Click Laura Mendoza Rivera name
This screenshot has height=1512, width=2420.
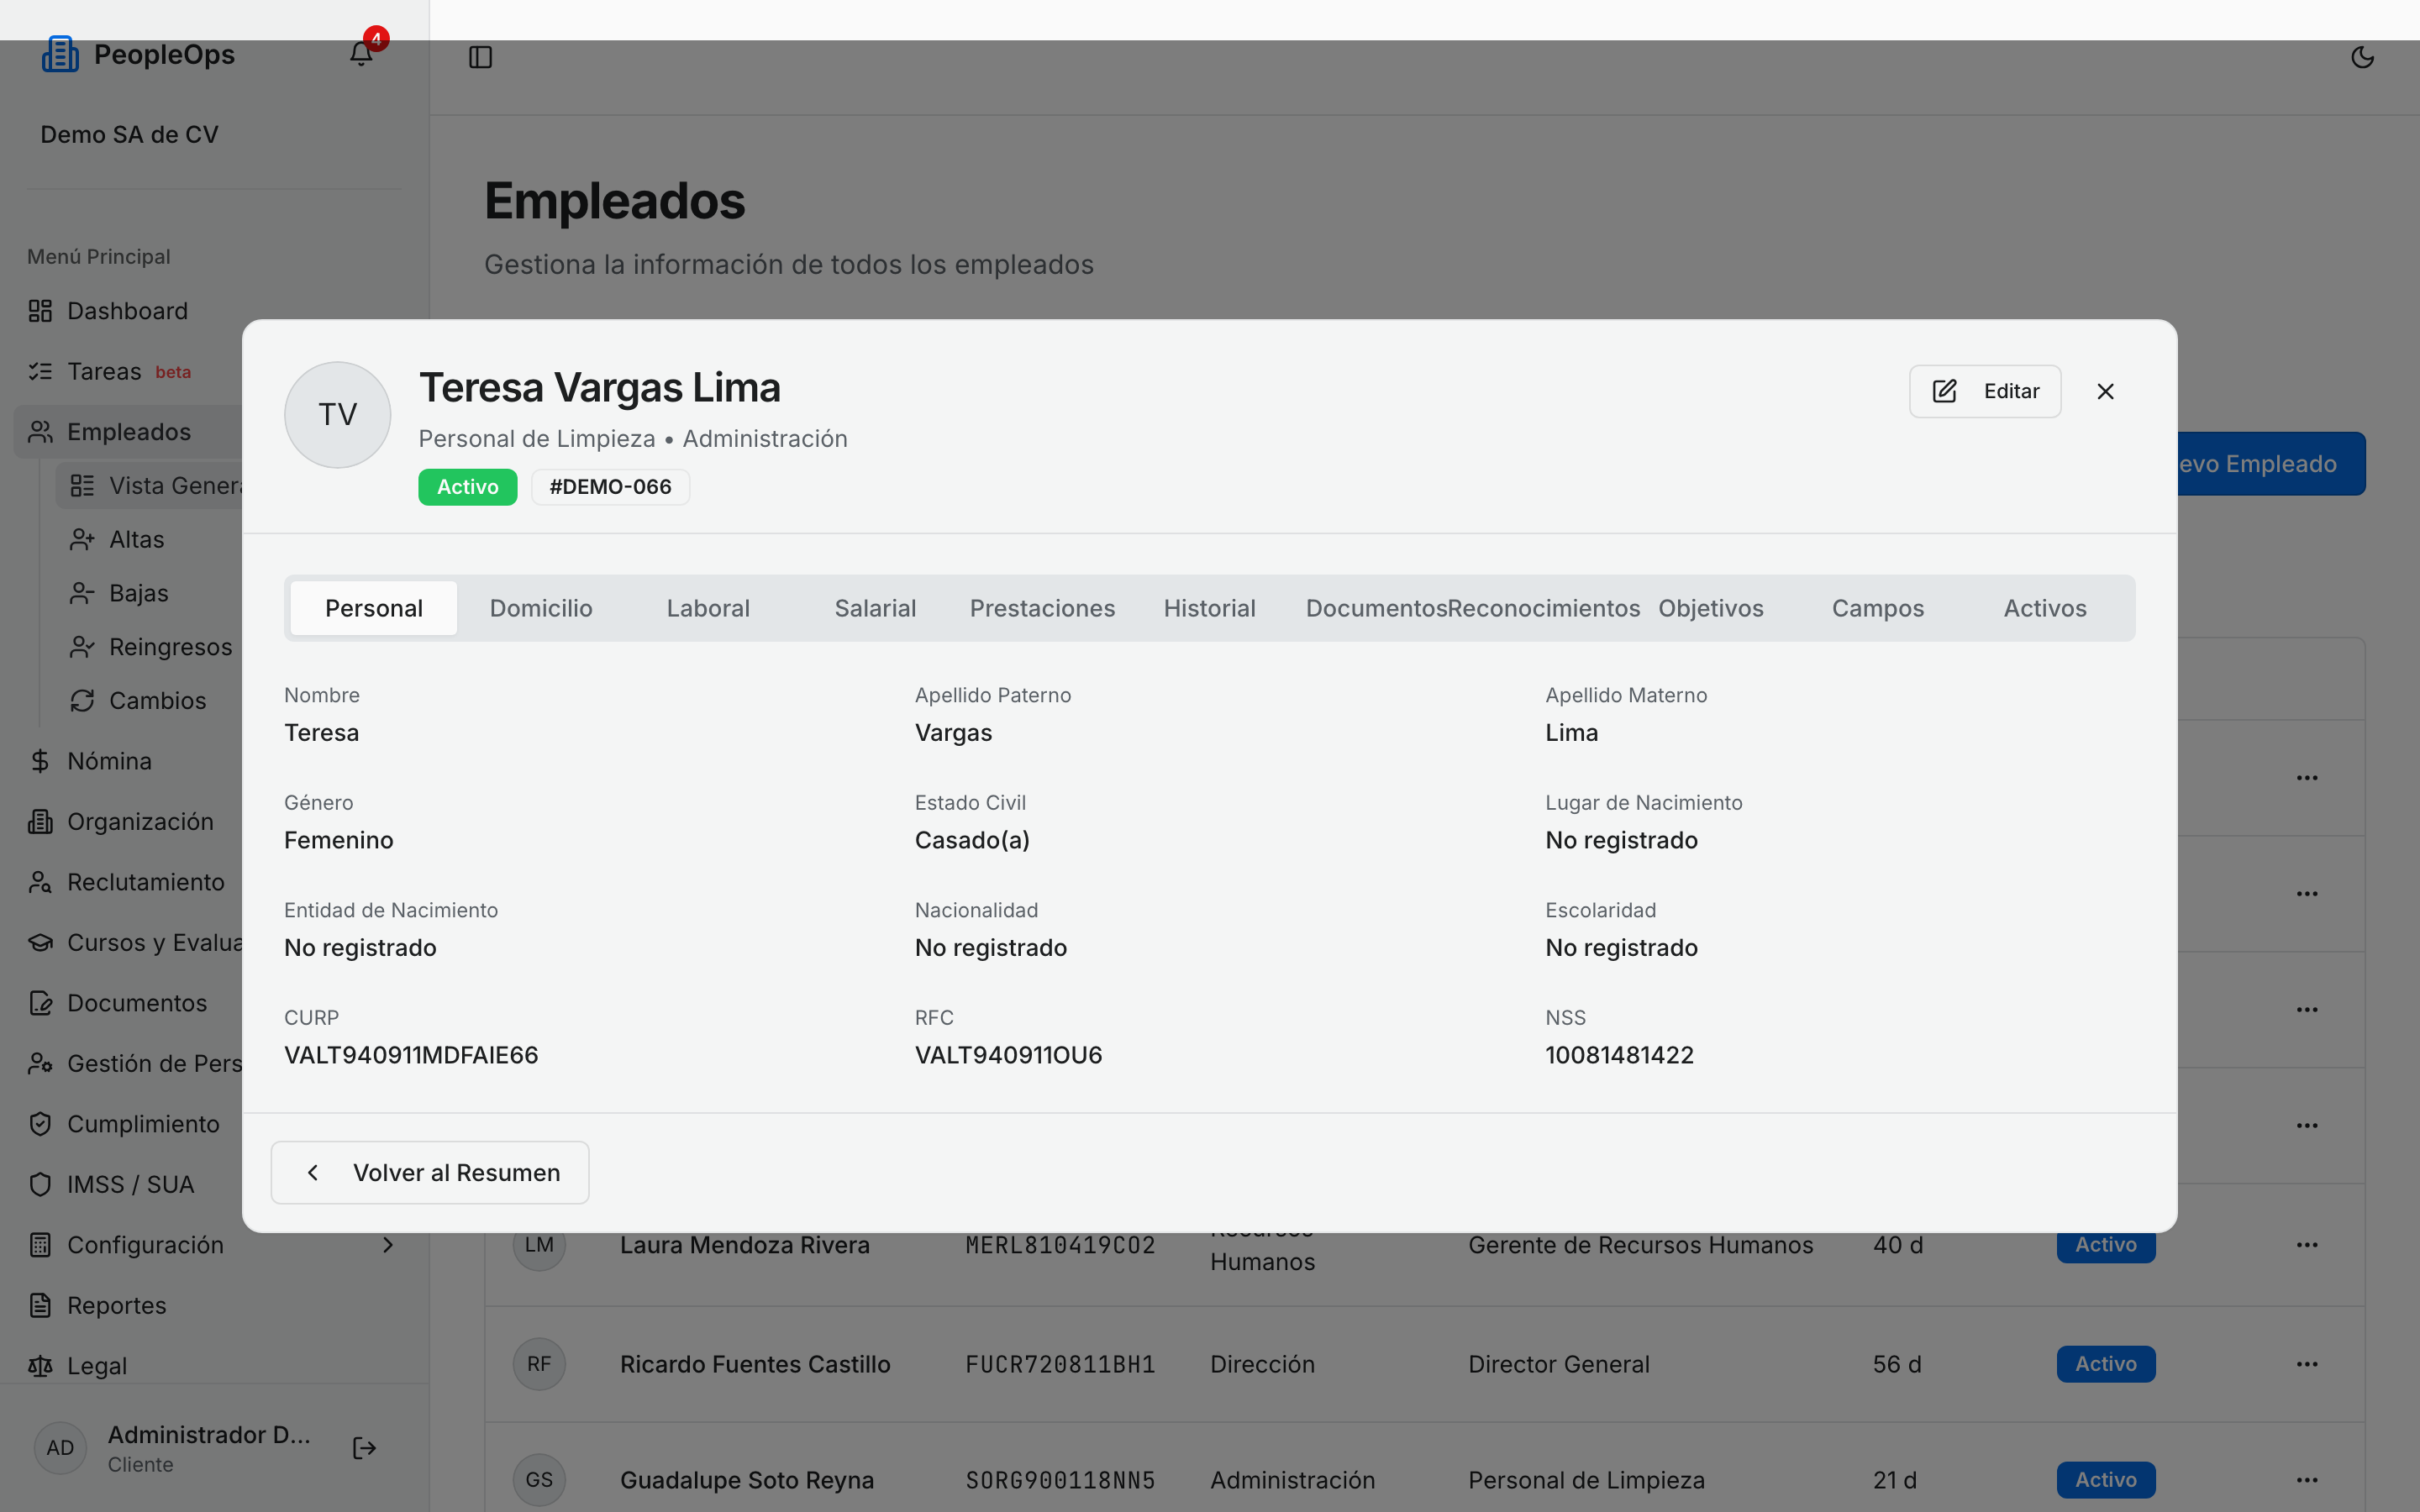click(x=745, y=1245)
